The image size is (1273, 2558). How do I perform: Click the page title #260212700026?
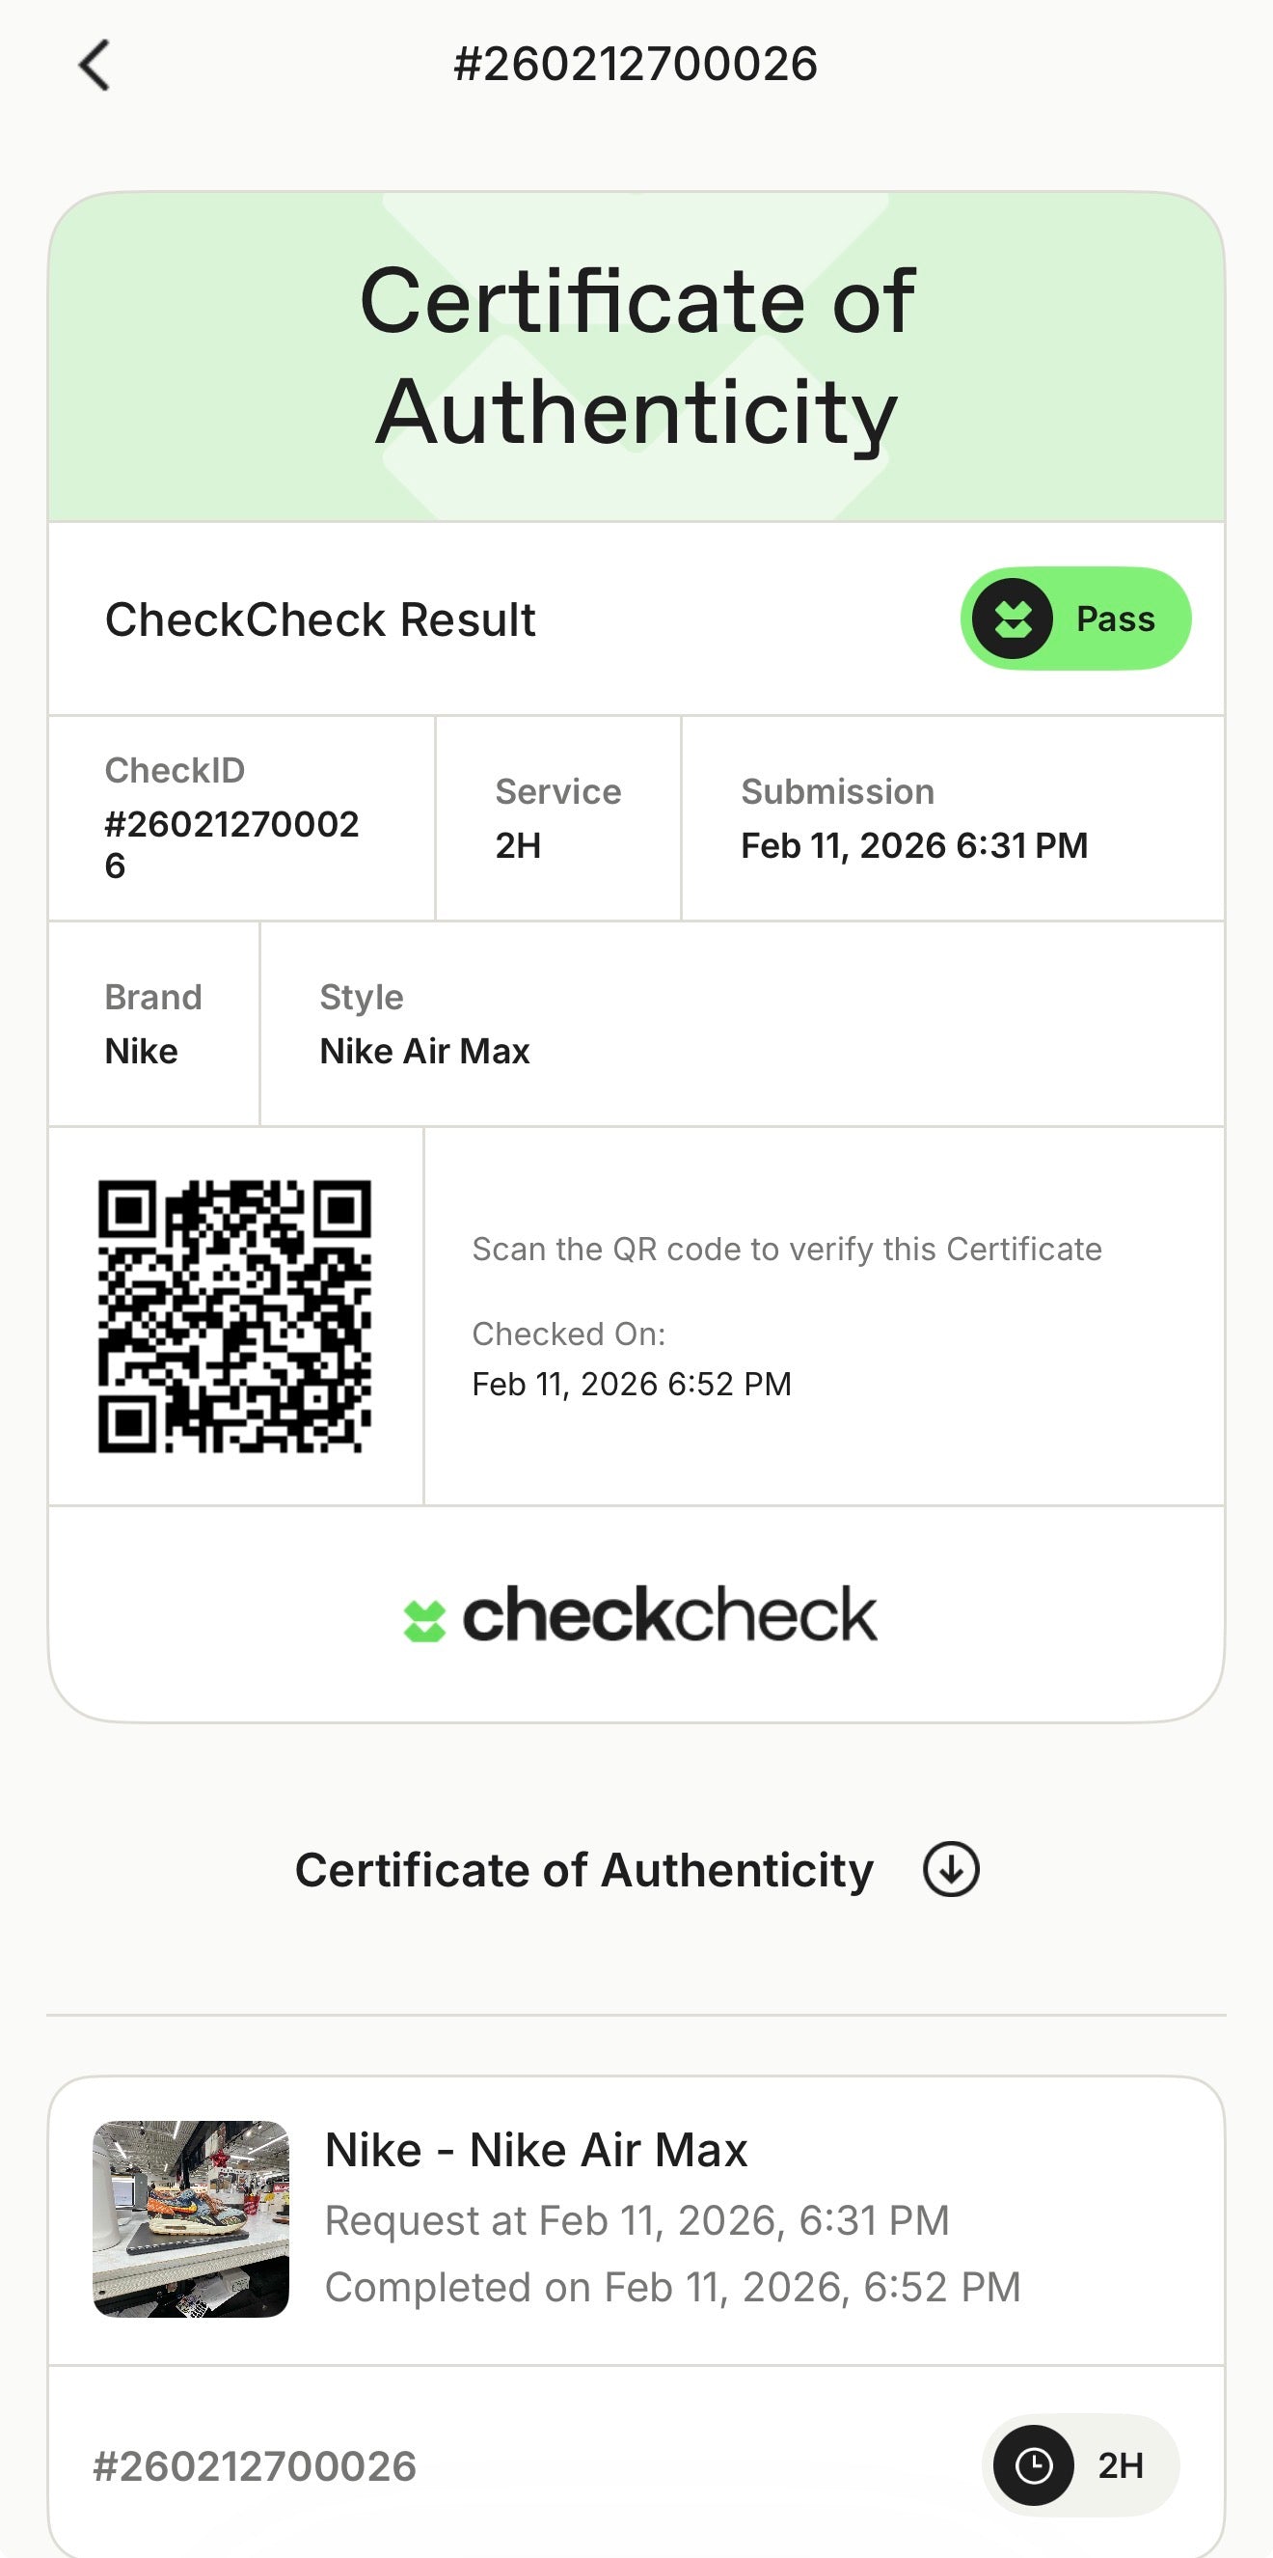[635, 65]
